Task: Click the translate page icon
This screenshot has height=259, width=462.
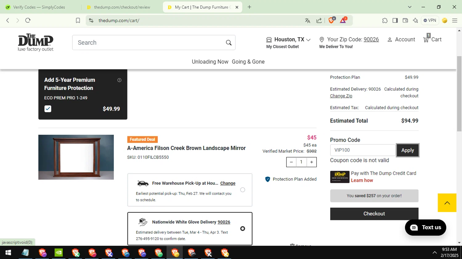Action: (307, 21)
